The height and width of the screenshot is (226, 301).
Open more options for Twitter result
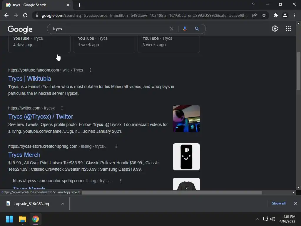coord(62,108)
